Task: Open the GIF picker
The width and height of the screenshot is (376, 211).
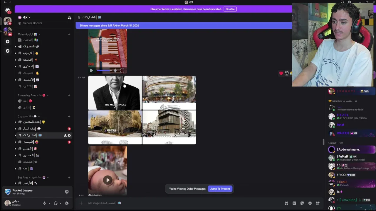Action: [x=294, y=203]
